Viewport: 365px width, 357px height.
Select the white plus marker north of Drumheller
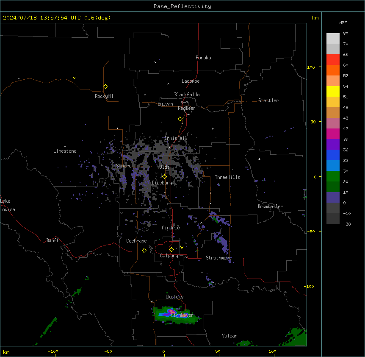click(x=259, y=159)
